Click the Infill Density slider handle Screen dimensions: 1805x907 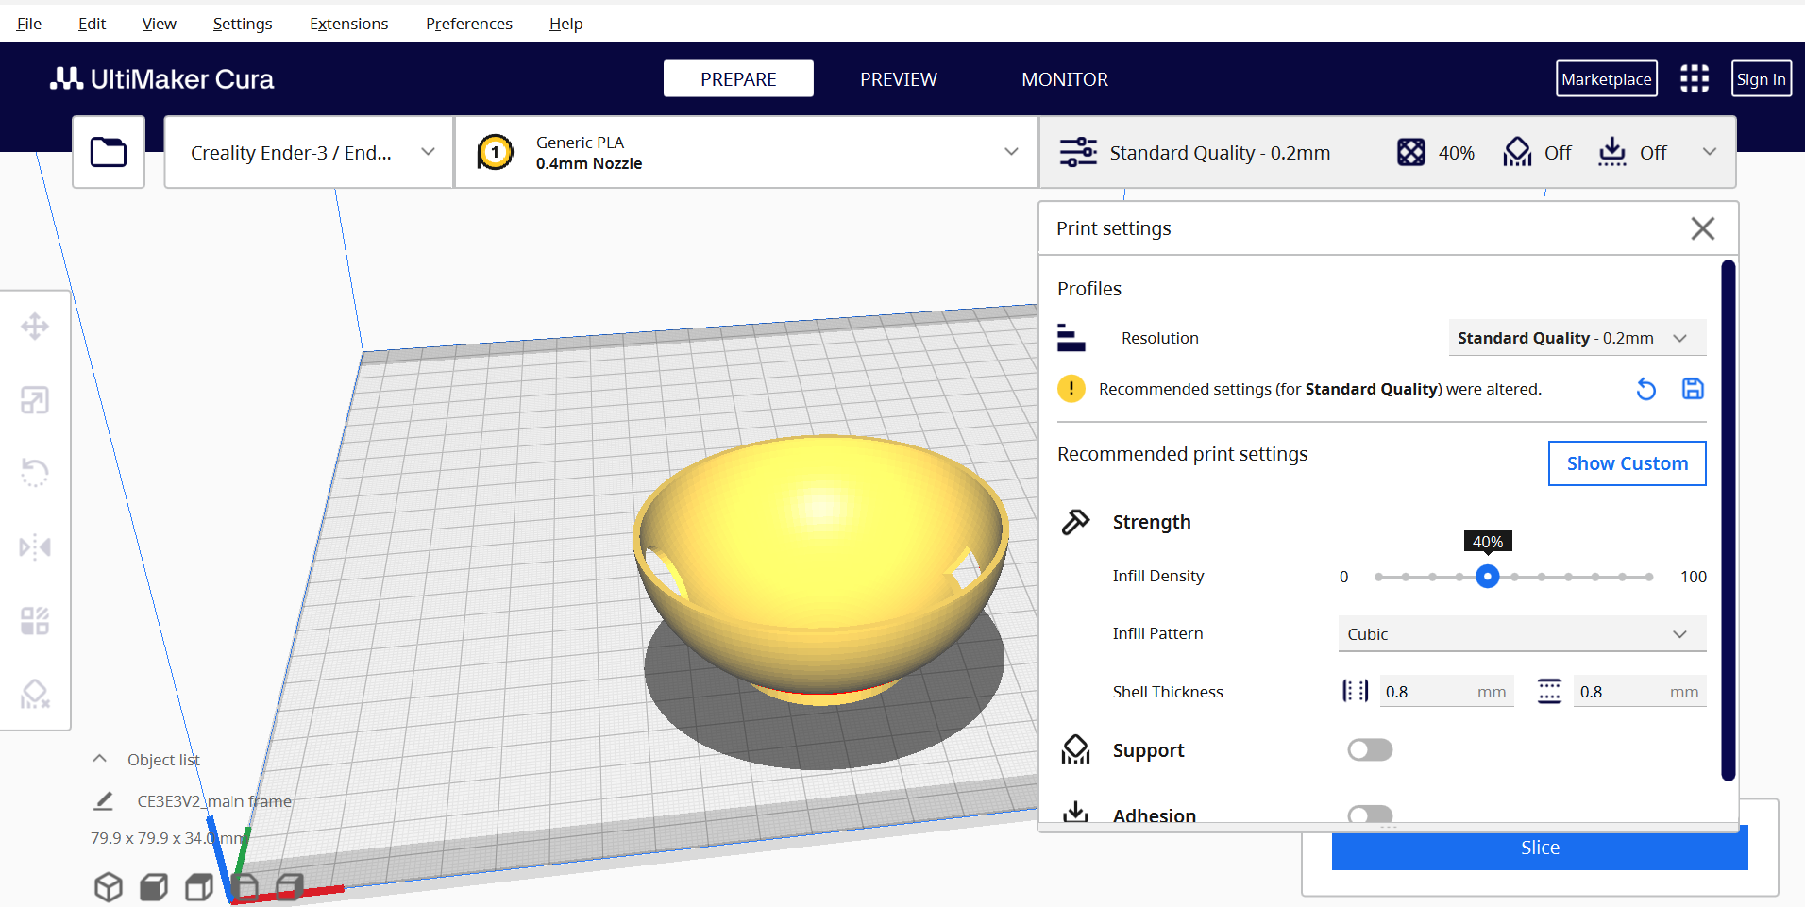pos(1487,576)
